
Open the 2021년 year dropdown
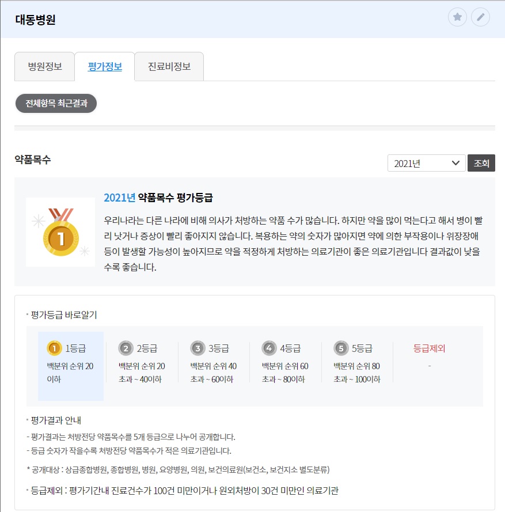[x=426, y=164]
